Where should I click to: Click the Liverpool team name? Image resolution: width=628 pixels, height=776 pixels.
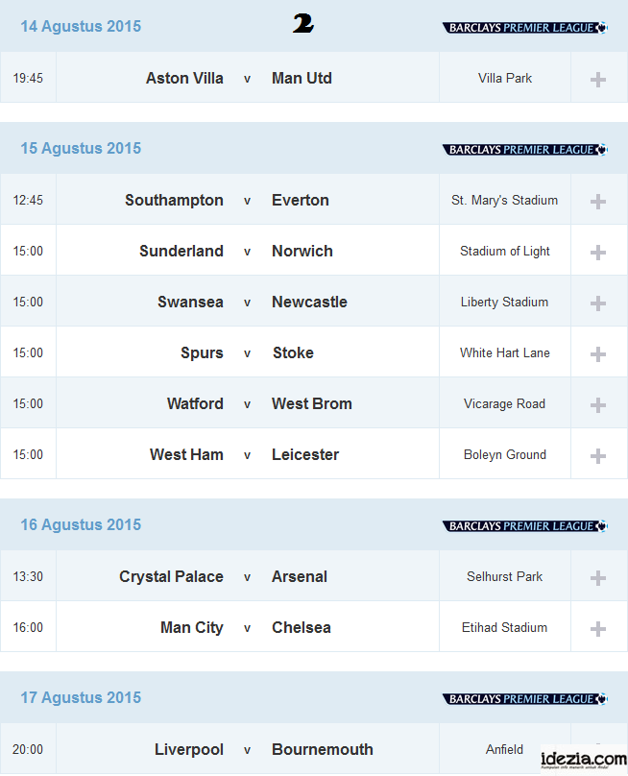tap(189, 749)
